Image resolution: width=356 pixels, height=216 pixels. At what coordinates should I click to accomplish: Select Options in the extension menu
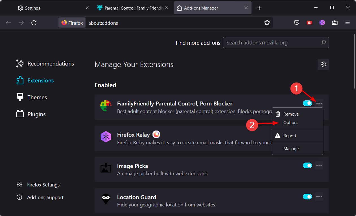(298, 123)
